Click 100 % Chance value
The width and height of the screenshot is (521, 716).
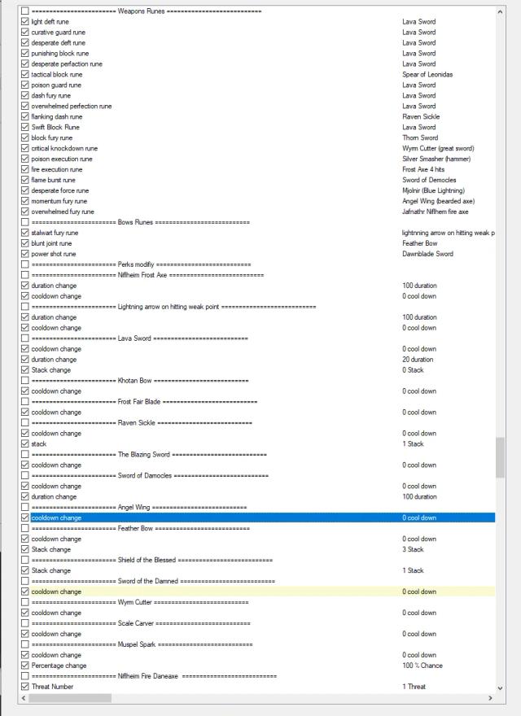click(422, 666)
